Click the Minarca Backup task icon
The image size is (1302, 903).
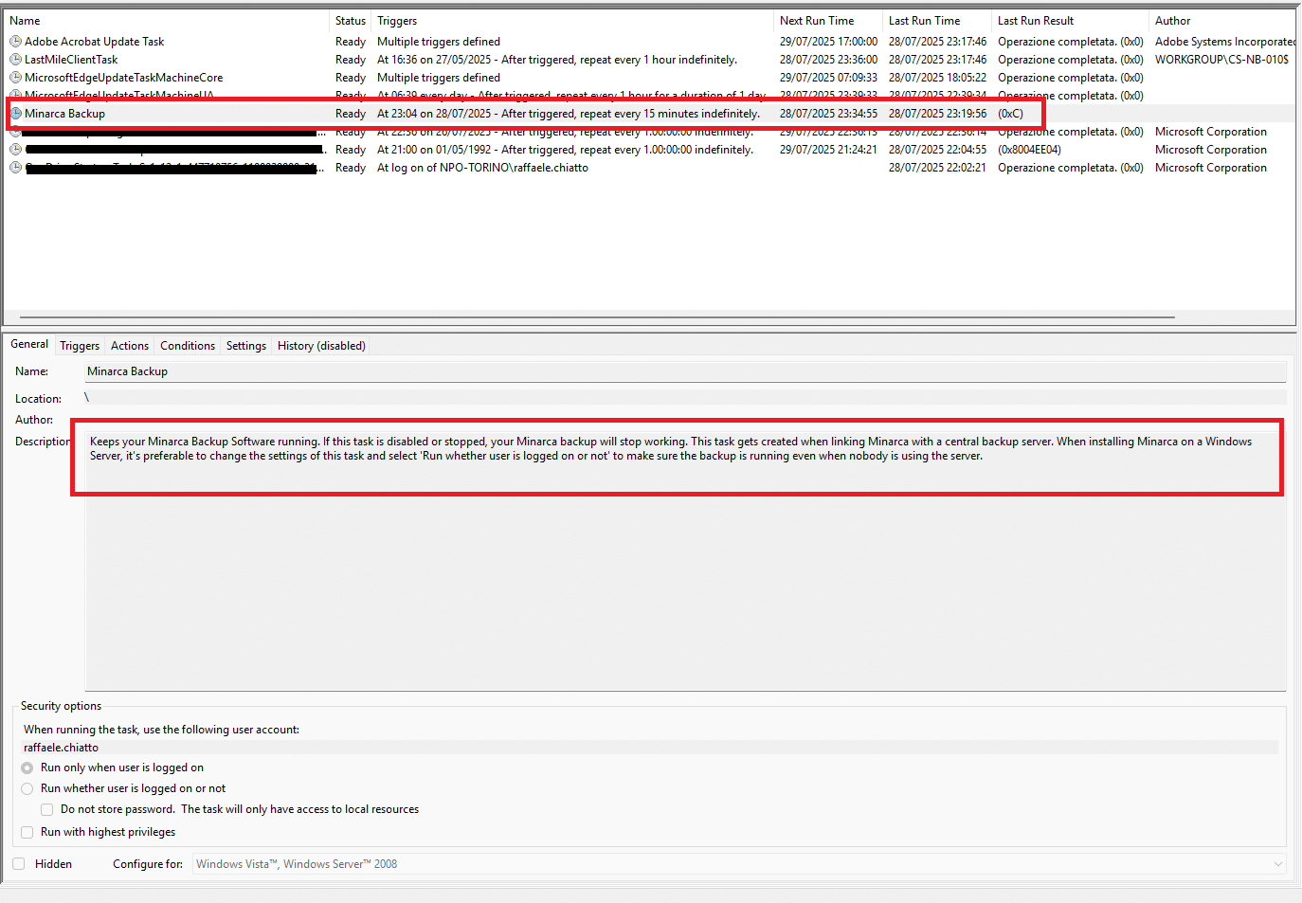pyautogui.click(x=15, y=114)
